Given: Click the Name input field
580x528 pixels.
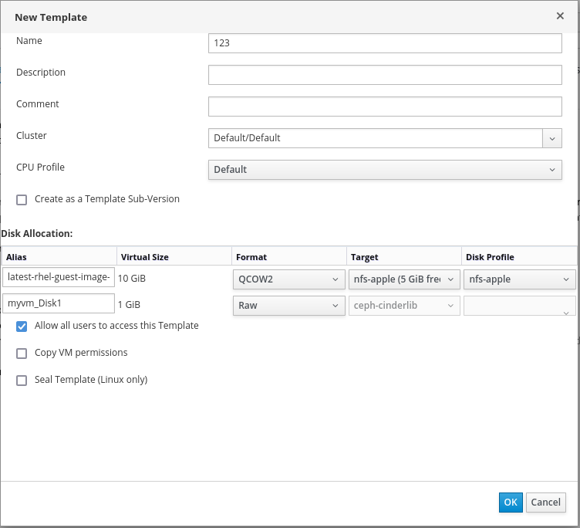Looking at the screenshot, I should pyautogui.click(x=384, y=43).
